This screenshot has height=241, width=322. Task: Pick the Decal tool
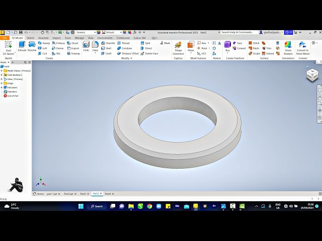click(x=72, y=43)
